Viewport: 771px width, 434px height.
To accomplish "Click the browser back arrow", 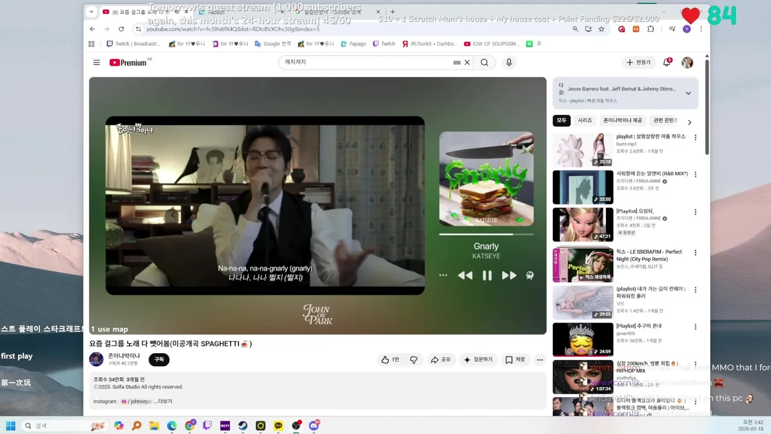I will tap(92, 29).
